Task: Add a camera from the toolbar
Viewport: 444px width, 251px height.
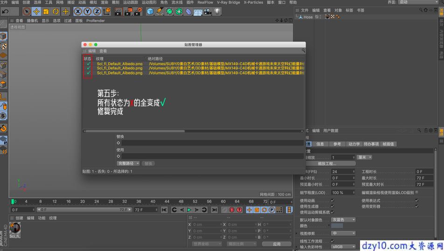Action: tap(208, 12)
